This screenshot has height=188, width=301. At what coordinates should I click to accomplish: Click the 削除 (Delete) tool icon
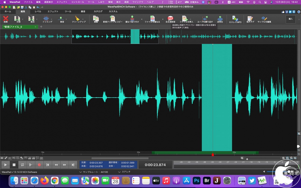coord(5,19)
